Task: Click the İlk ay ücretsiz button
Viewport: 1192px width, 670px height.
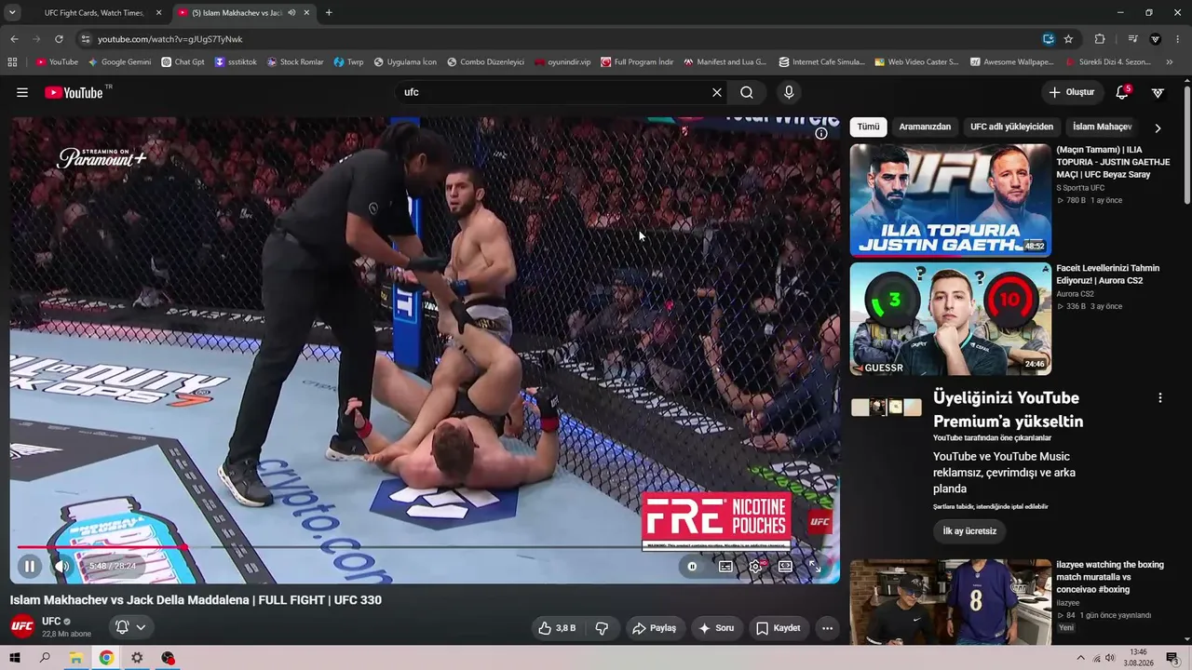Action: tap(969, 531)
